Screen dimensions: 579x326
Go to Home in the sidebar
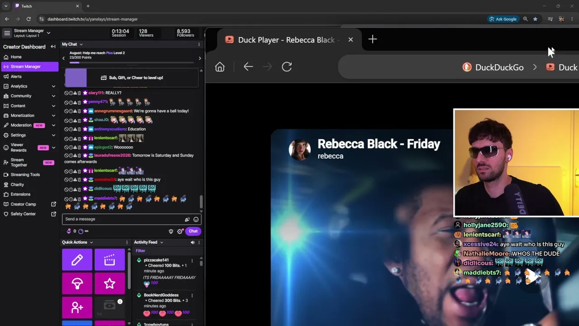pos(30,57)
